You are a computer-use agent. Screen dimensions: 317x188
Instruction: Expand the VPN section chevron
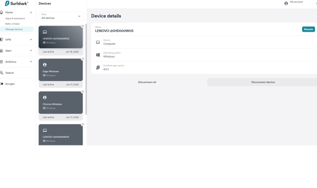coord(31,39)
